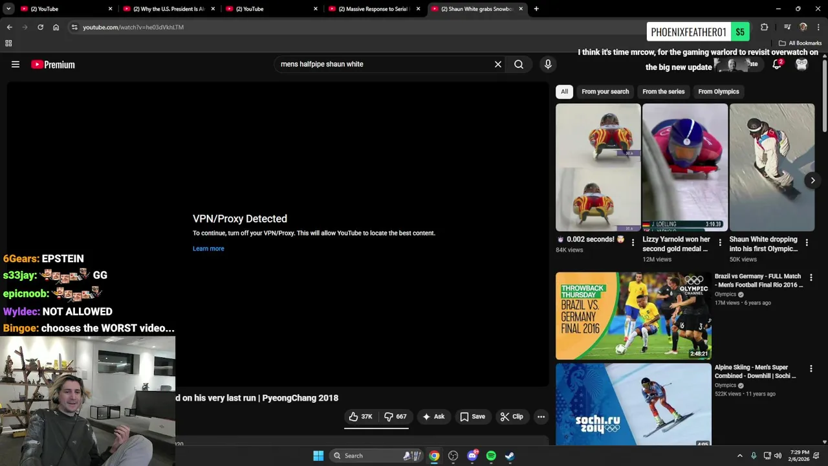Select the From the series chip
The height and width of the screenshot is (466, 828).
(663, 91)
